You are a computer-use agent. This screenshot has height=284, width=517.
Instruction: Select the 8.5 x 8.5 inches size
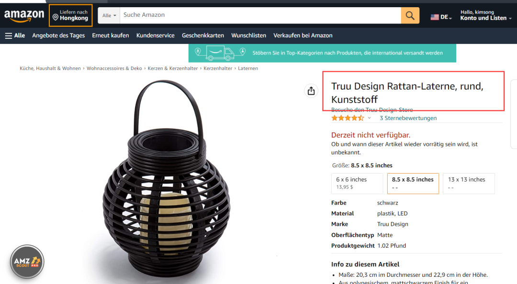(x=413, y=183)
